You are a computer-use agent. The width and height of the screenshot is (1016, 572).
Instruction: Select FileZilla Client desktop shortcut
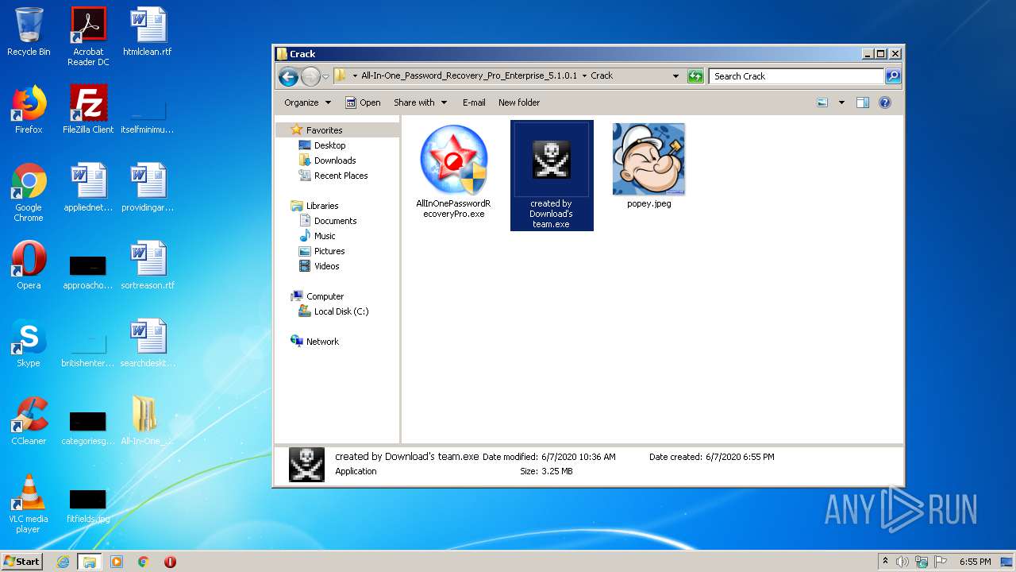pos(88,110)
